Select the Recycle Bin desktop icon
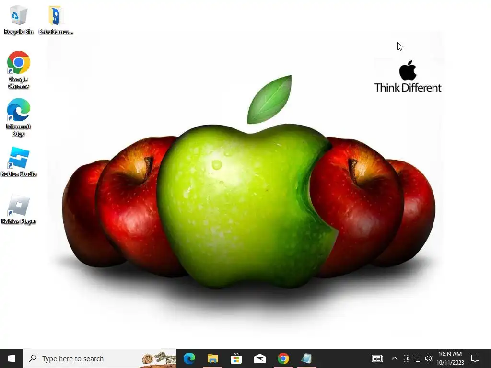This screenshot has height=368, width=491. [19, 20]
